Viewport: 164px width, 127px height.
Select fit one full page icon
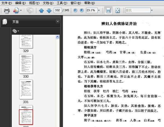pyautogui.click(x=118, y=10)
